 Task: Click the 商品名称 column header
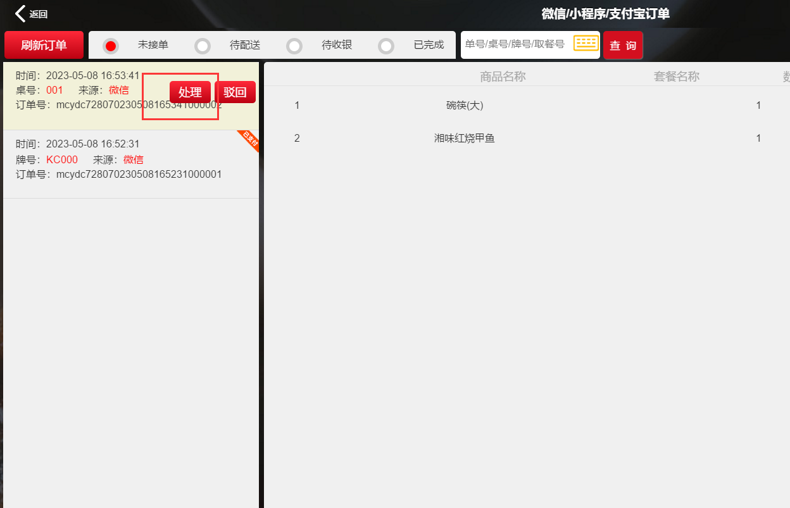503,77
